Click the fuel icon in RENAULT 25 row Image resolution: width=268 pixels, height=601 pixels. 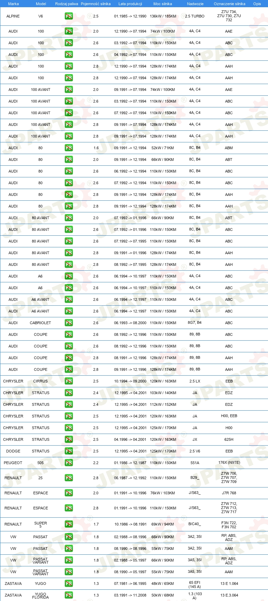(69, 478)
